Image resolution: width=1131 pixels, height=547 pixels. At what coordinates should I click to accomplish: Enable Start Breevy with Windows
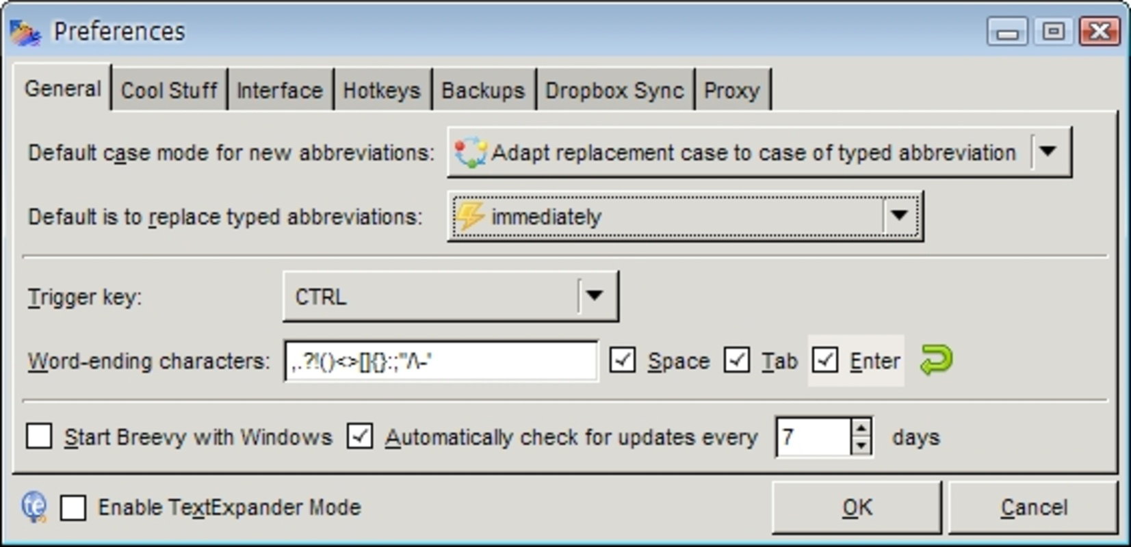[39, 436]
